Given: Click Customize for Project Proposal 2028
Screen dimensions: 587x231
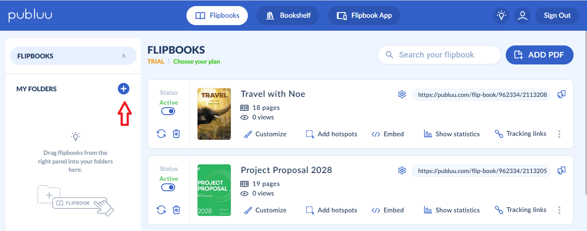Looking at the screenshot, I should coord(265,210).
